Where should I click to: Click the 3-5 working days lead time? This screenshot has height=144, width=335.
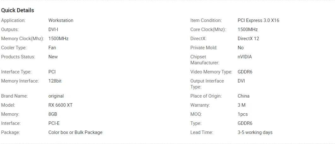click(255, 132)
